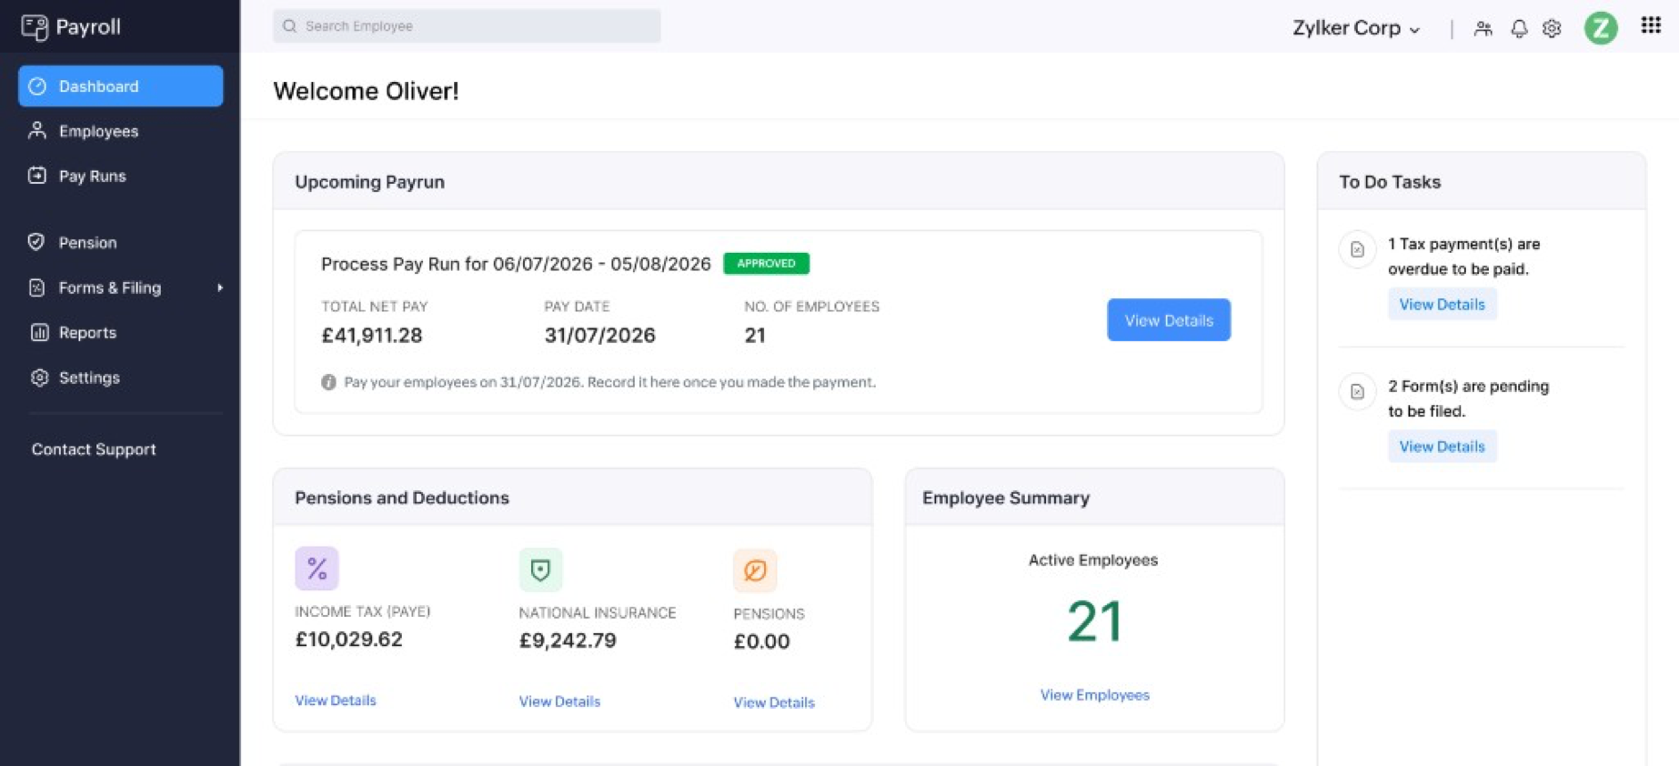
Task: Click the pay date 31/07/2026
Action: coord(599,336)
